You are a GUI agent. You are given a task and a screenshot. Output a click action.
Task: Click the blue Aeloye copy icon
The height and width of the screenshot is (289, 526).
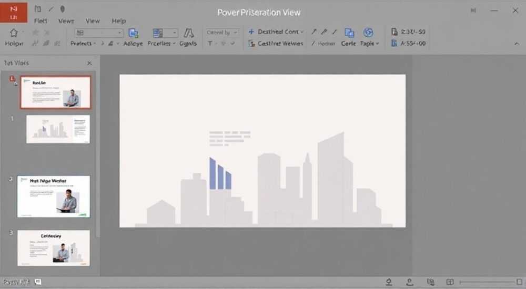coord(134,33)
